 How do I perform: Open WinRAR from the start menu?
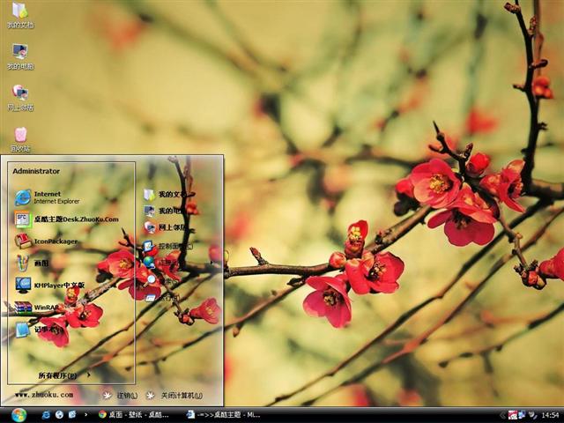click(37, 308)
